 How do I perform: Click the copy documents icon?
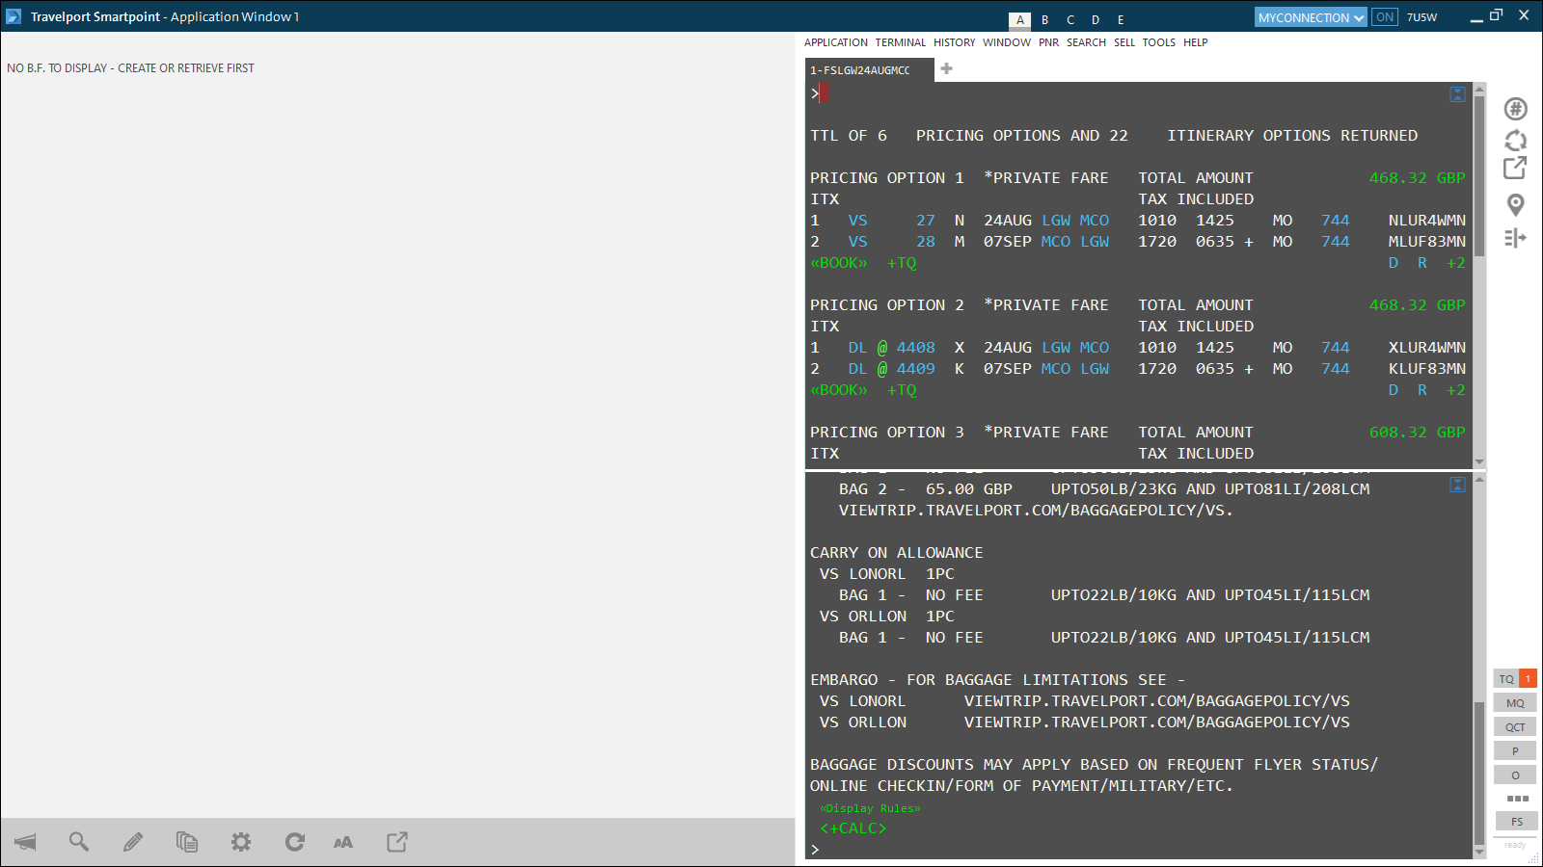click(187, 842)
